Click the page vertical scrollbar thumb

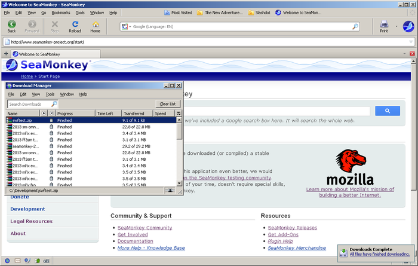click(x=413, y=127)
